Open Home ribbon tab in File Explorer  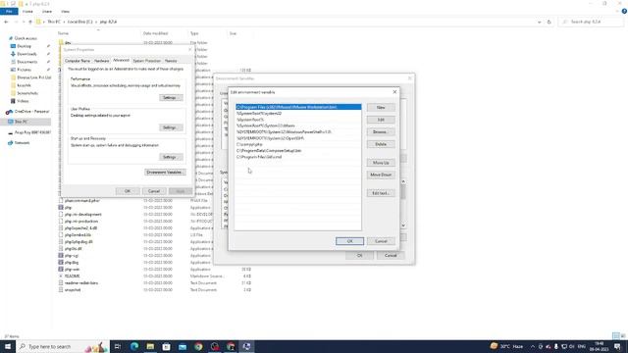[27, 11]
